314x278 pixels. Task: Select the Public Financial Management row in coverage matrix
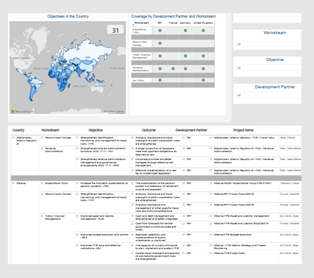click(141, 56)
